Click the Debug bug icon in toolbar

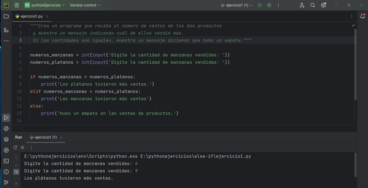[269, 5]
